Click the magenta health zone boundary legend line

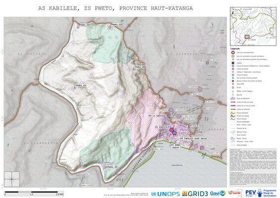coord(233,105)
